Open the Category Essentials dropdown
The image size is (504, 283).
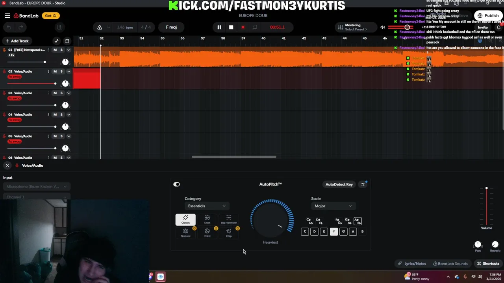click(x=206, y=206)
